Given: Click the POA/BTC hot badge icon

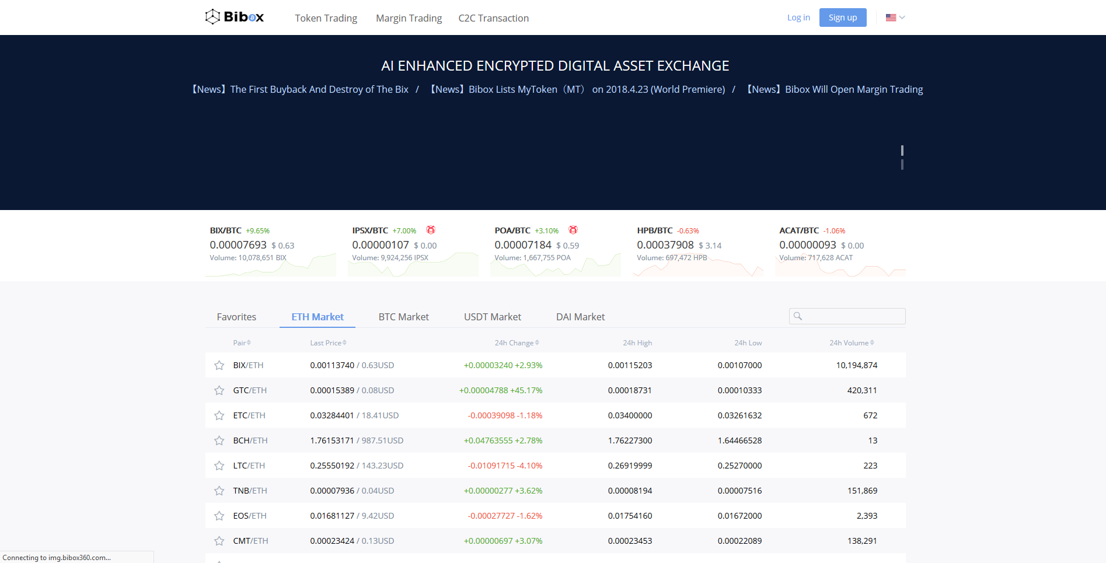Looking at the screenshot, I should tap(573, 230).
